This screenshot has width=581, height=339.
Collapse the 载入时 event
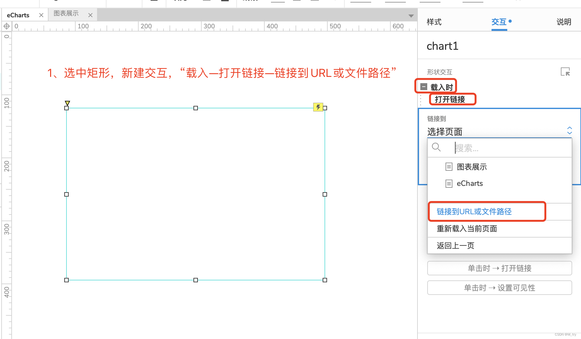click(x=424, y=87)
